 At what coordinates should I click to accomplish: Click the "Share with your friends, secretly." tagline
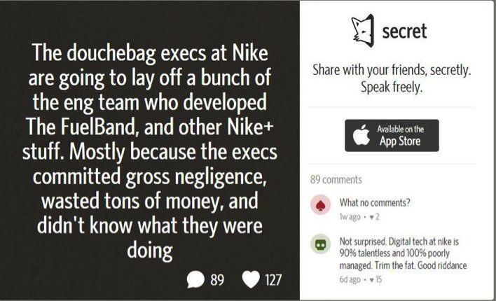pos(392,72)
